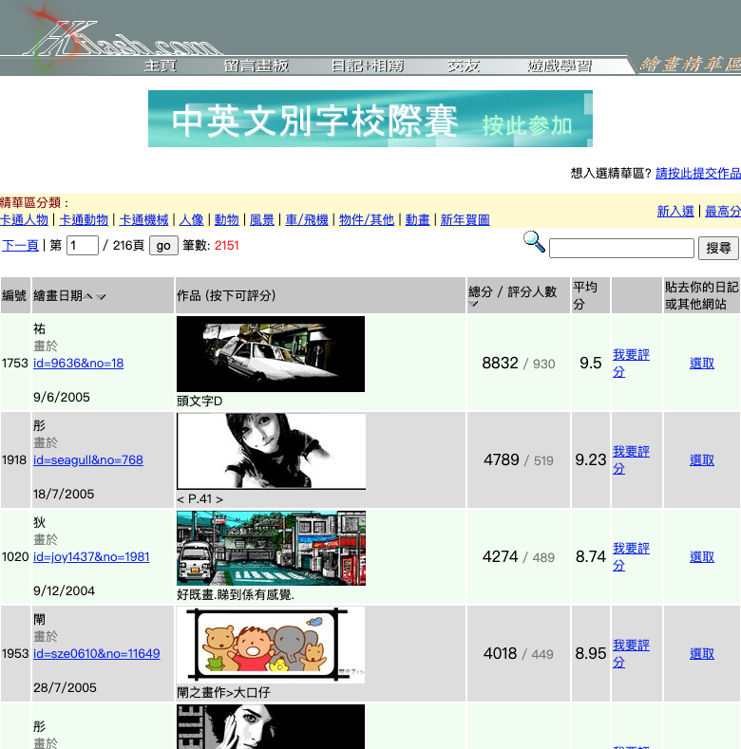Open 大口仔 cartoon artwork thumbnail
This screenshot has width=741, height=749.
click(x=271, y=645)
